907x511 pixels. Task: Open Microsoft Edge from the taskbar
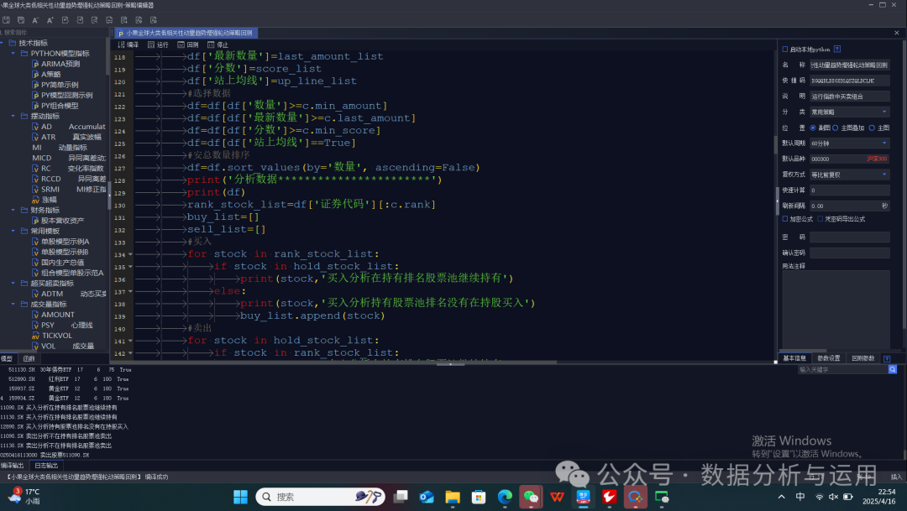(505, 497)
